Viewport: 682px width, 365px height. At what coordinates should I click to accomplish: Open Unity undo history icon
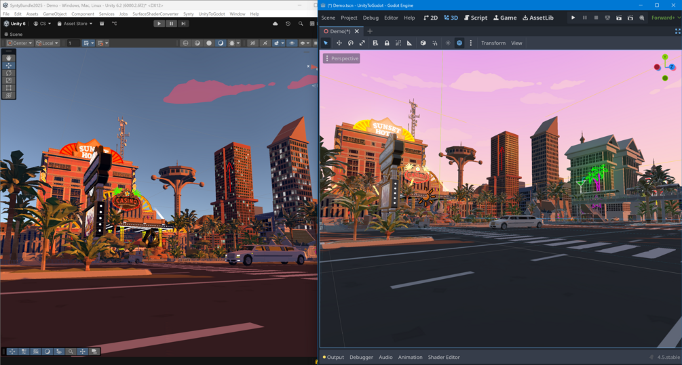pos(288,24)
